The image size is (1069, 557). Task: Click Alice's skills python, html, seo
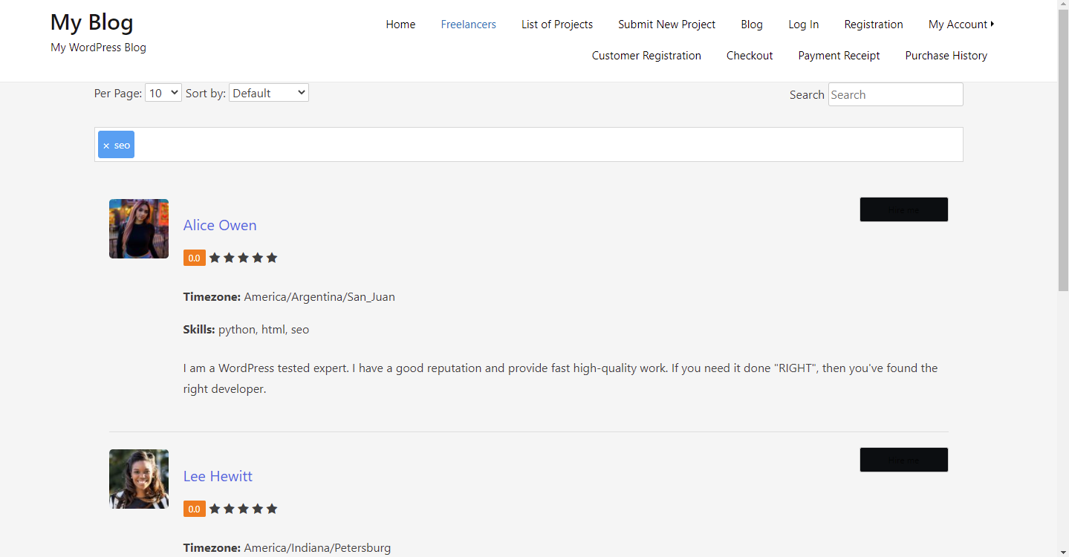[x=264, y=330]
